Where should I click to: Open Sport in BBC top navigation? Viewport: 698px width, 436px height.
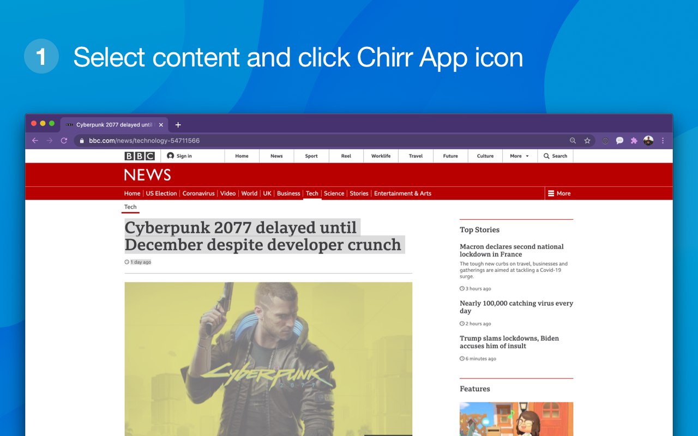click(311, 156)
